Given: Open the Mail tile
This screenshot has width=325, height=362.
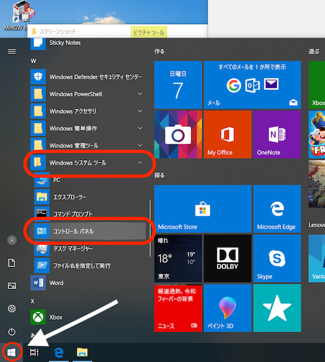Looking at the screenshot, I should tap(252, 85).
